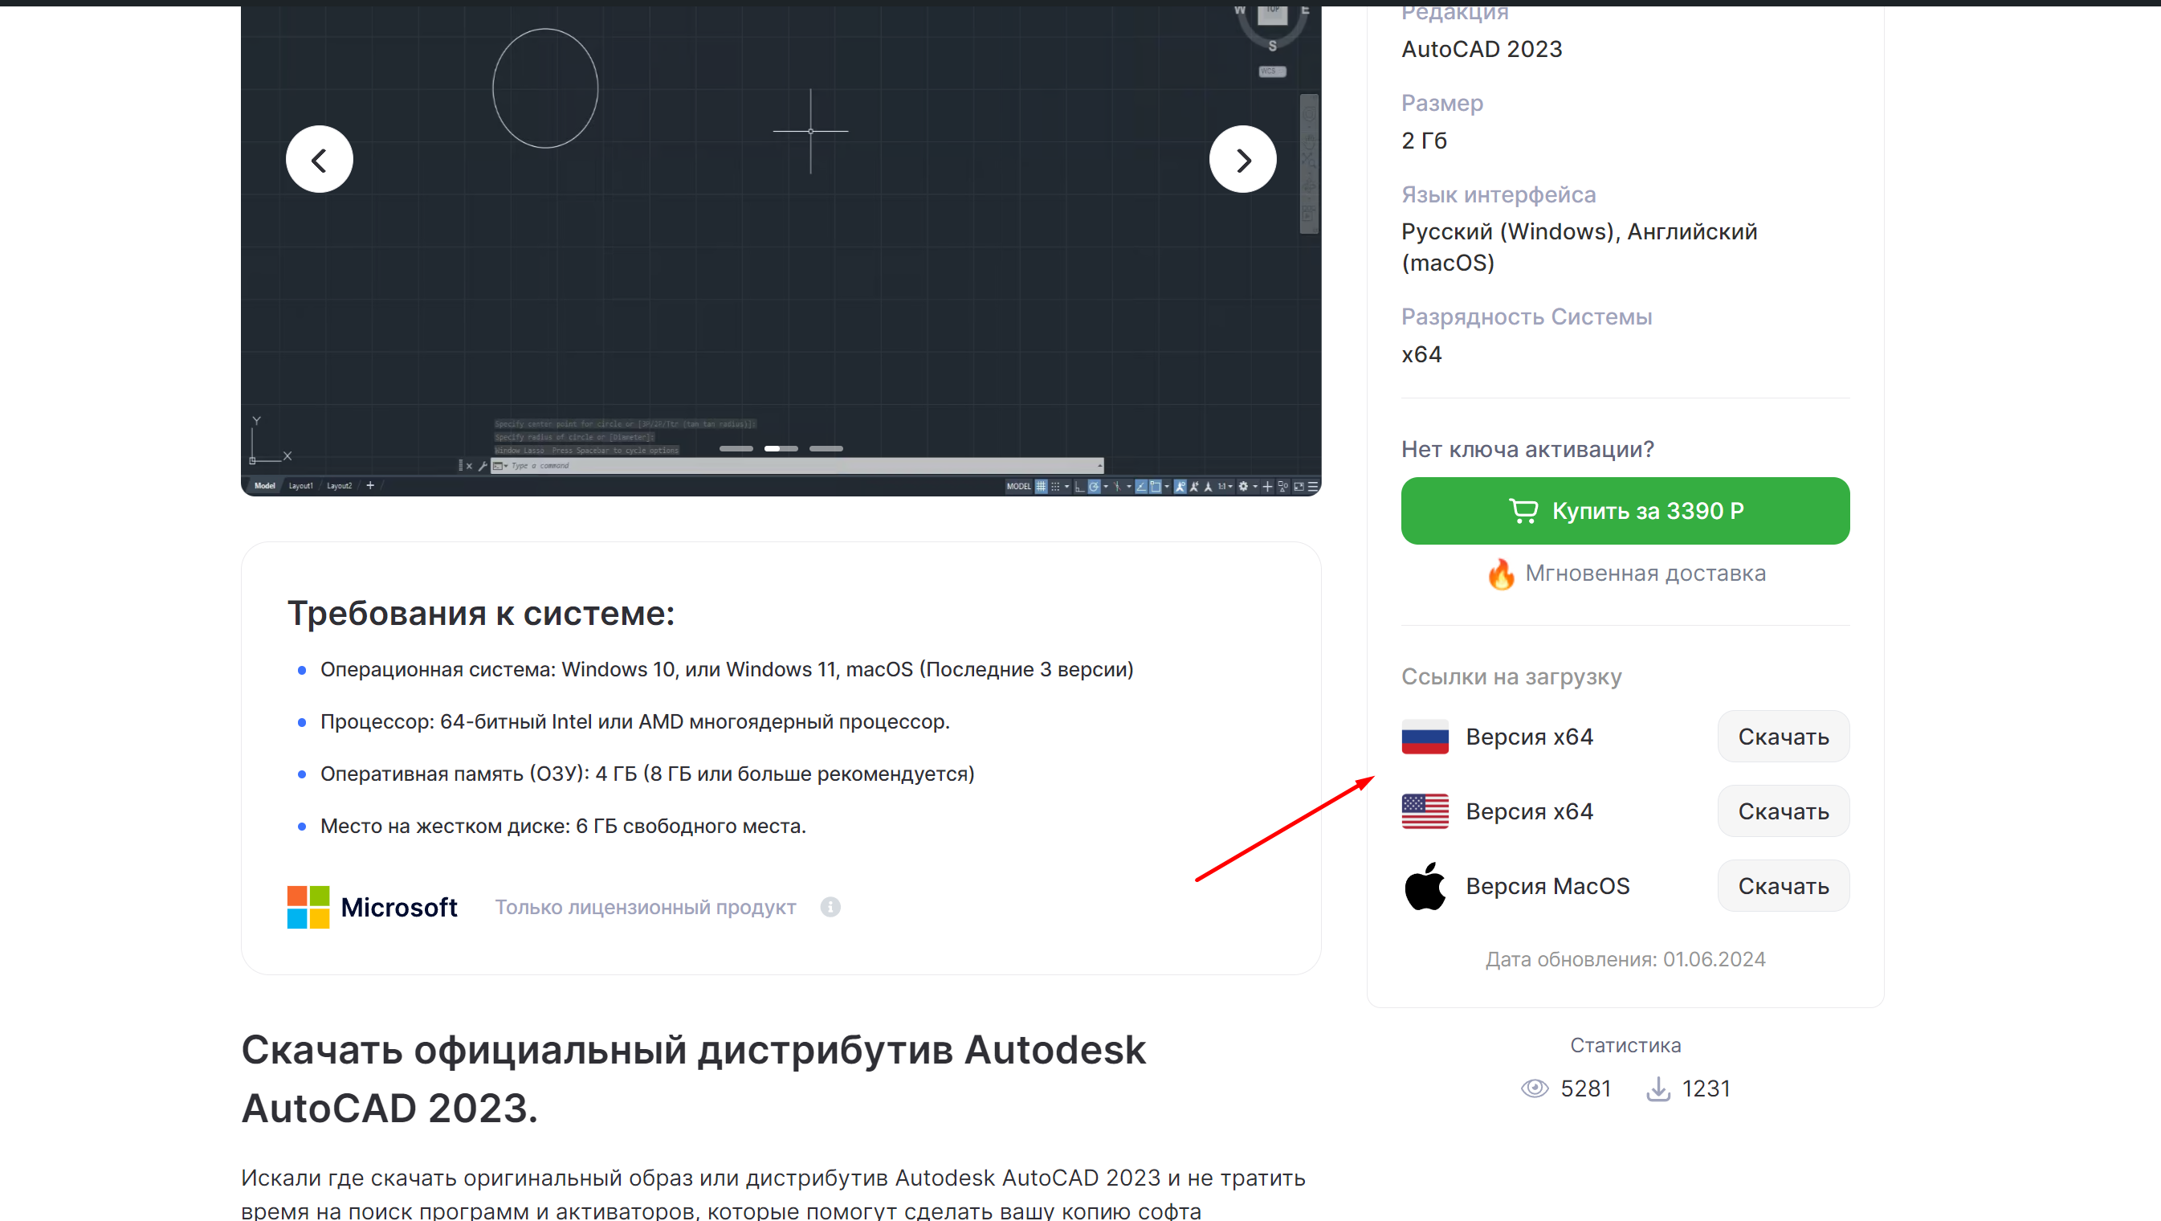
Task: Download the MacOS version
Action: pyautogui.click(x=1783, y=885)
